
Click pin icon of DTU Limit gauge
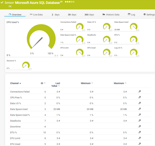(x=84, y=56)
